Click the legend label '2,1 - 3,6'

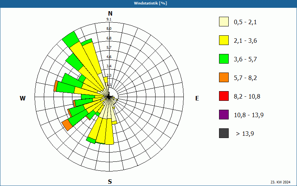(x=245, y=41)
